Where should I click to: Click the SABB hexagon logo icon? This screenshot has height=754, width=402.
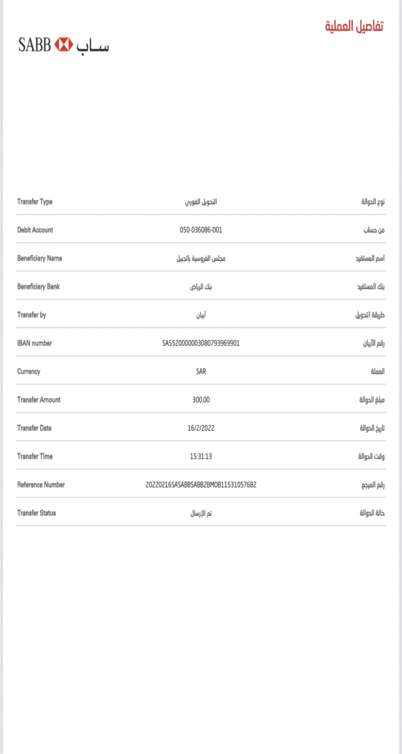[64, 45]
